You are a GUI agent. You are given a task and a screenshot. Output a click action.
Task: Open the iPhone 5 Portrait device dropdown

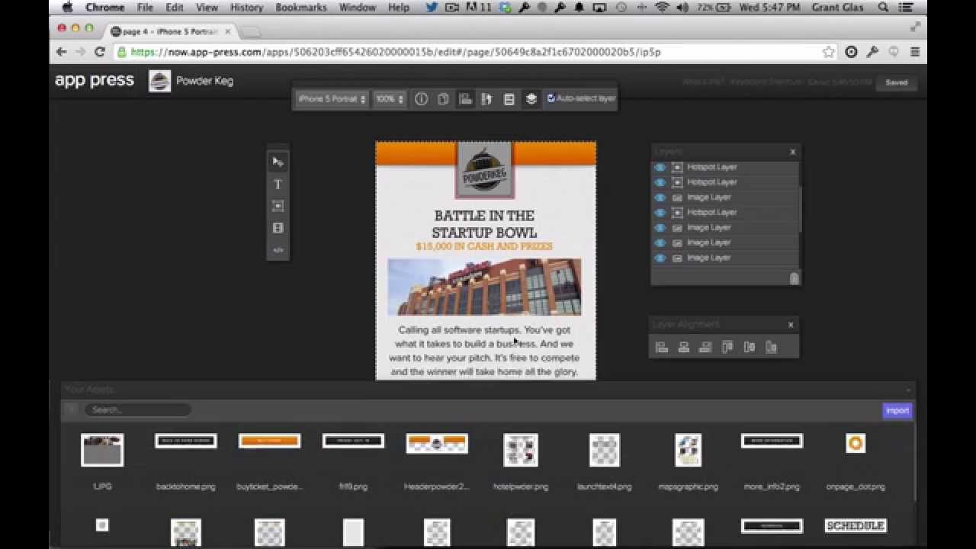pyautogui.click(x=332, y=99)
